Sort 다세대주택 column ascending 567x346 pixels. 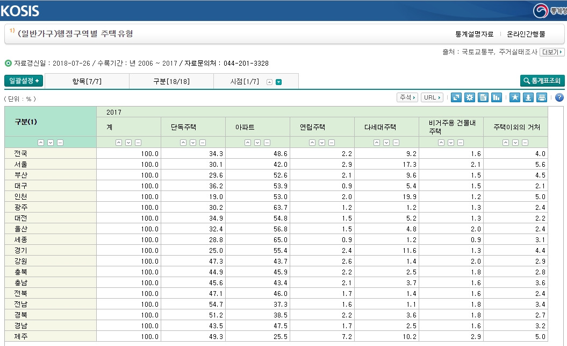377,143
